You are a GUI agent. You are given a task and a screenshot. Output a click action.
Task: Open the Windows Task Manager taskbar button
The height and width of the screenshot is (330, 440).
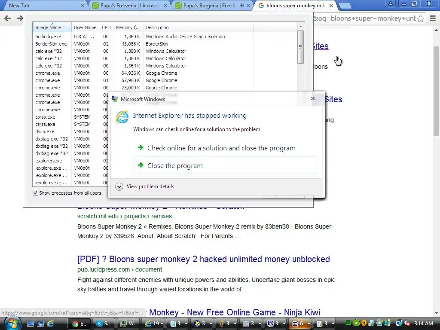tap(127, 324)
